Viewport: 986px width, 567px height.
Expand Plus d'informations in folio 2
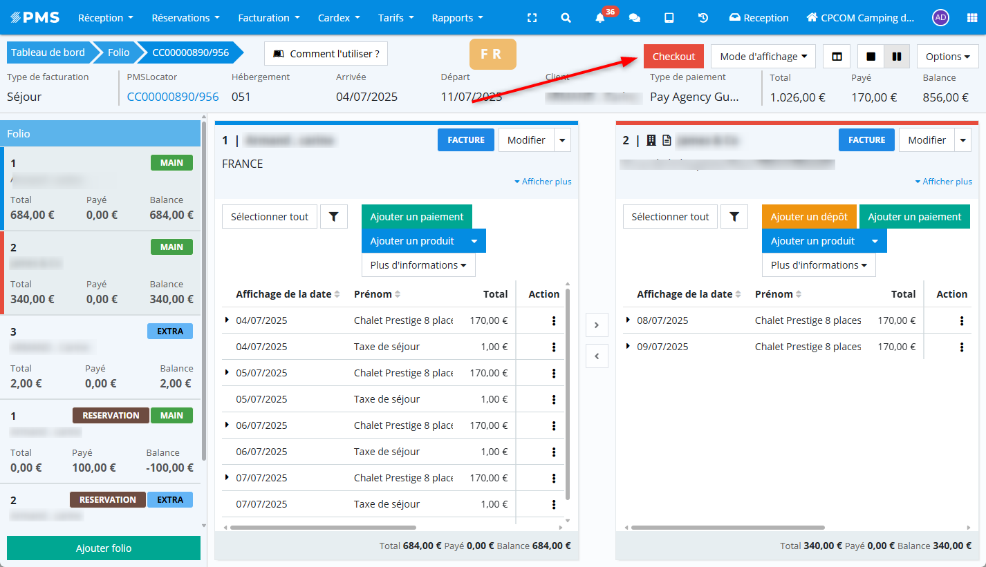coord(819,265)
